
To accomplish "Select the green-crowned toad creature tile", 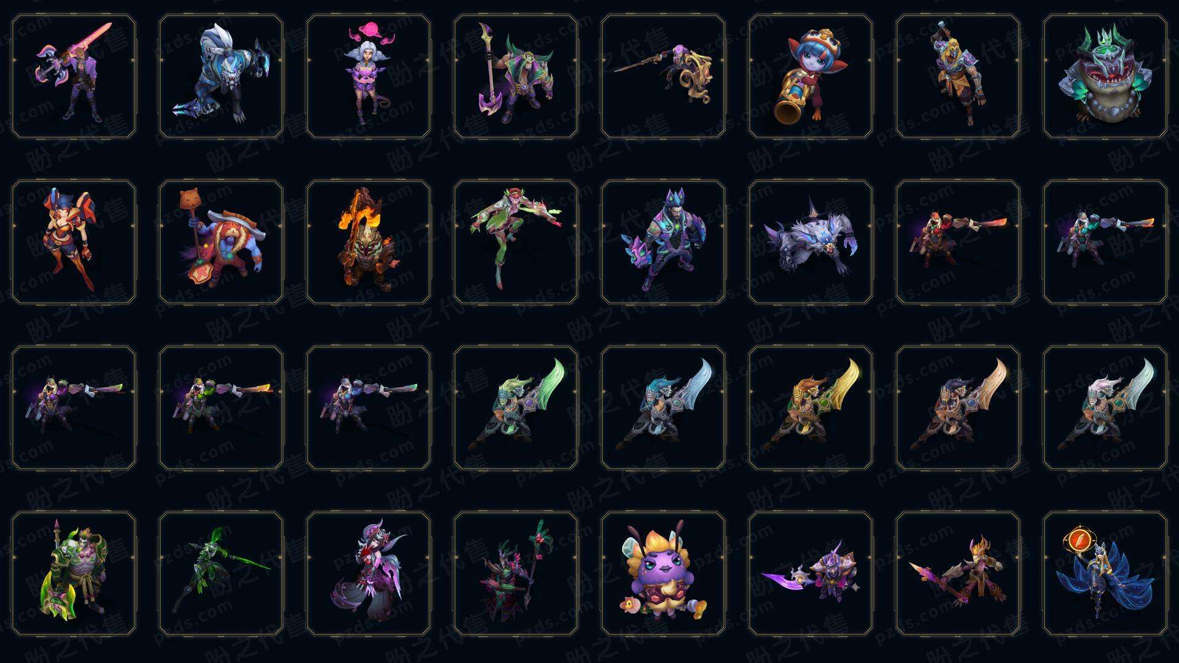I will pos(1105,77).
